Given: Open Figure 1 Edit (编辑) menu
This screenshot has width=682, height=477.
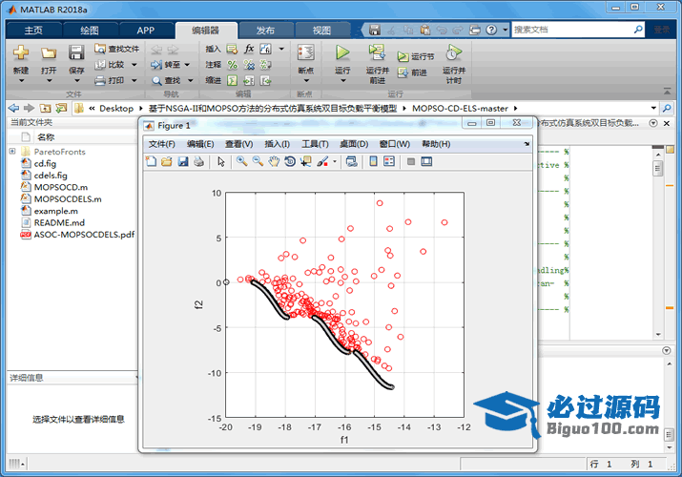Looking at the screenshot, I should coord(200,144).
